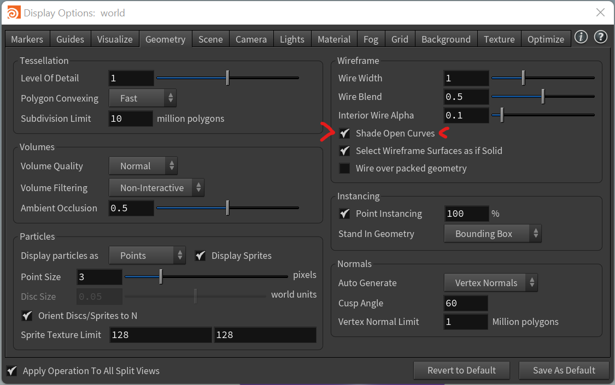Click the Ambient Occlusion value field
The width and height of the screenshot is (615, 385).
(131, 209)
